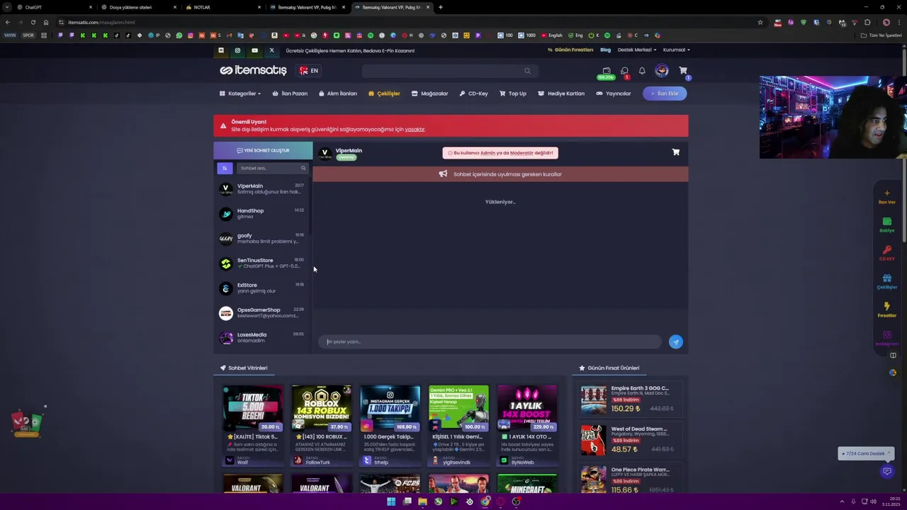Viewport: 907px width, 510px height.
Task: Click the cart icon in chat header
Action: 676,152
